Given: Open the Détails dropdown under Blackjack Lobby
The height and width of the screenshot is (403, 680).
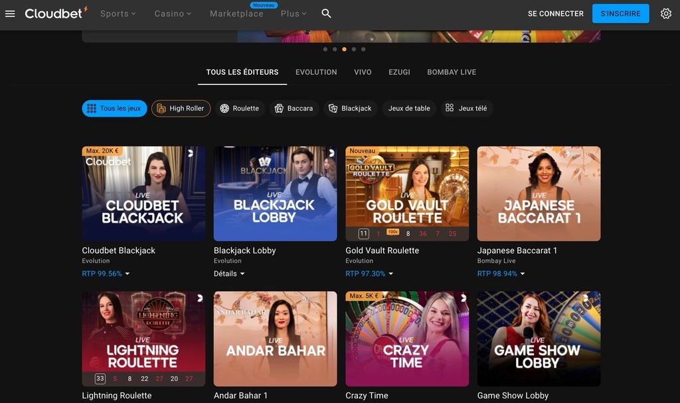Looking at the screenshot, I should pos(229,273).
